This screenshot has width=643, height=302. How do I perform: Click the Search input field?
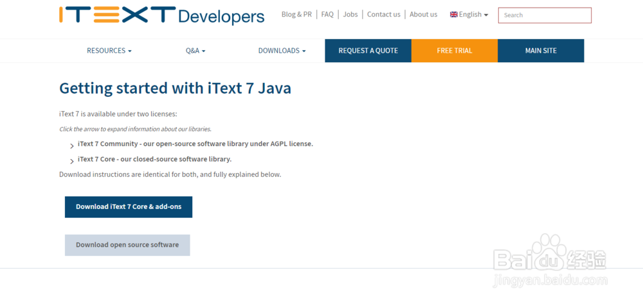[545, 15]
